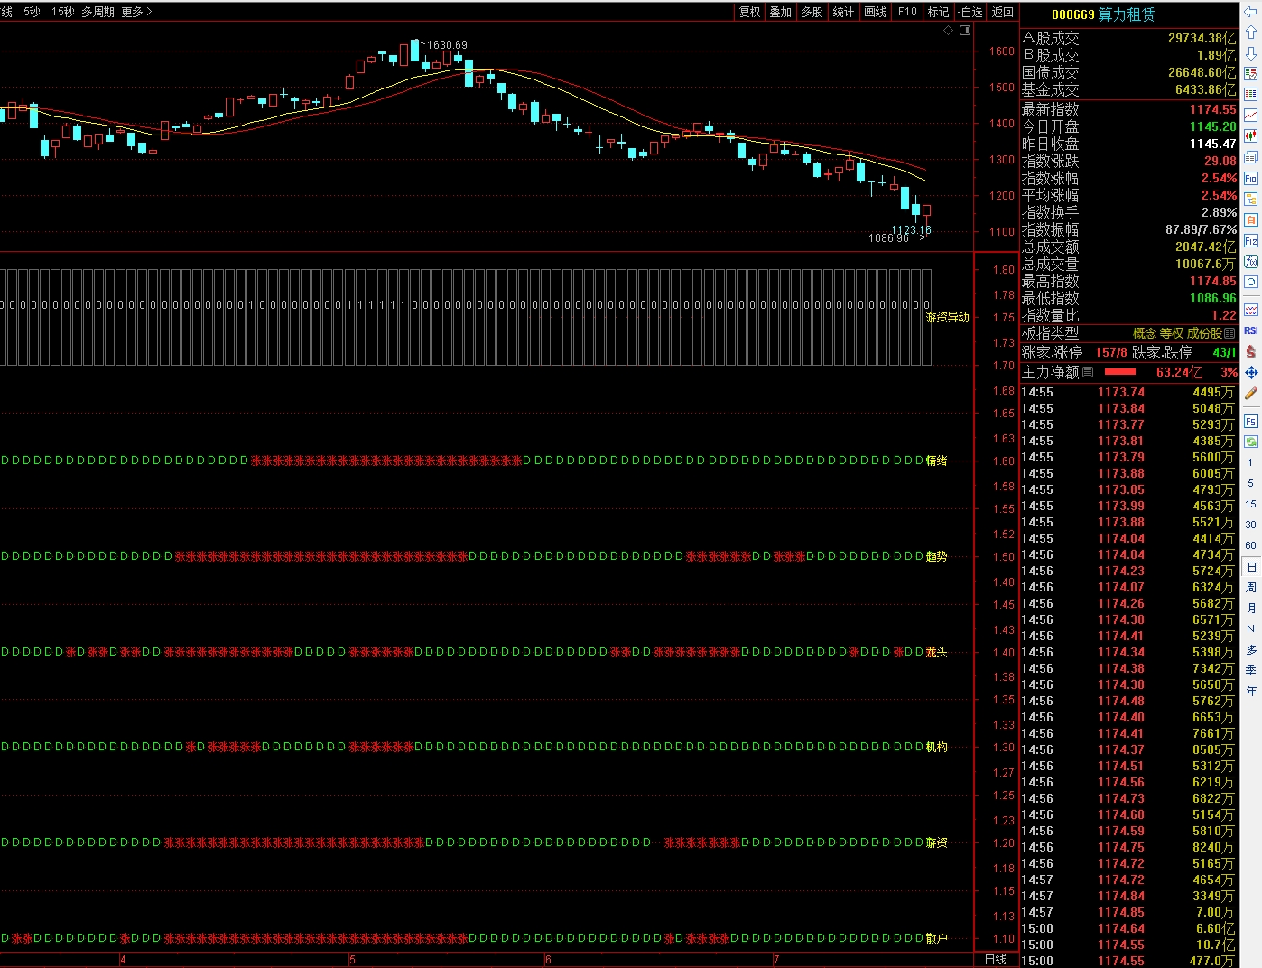The image size is (1262, 968).
Task: Select 月 monthly period in sidebar
Action: [1250, 608]
